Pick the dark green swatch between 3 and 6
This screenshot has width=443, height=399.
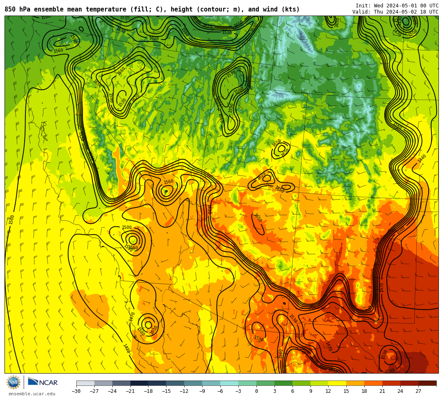tap(283, 383)
